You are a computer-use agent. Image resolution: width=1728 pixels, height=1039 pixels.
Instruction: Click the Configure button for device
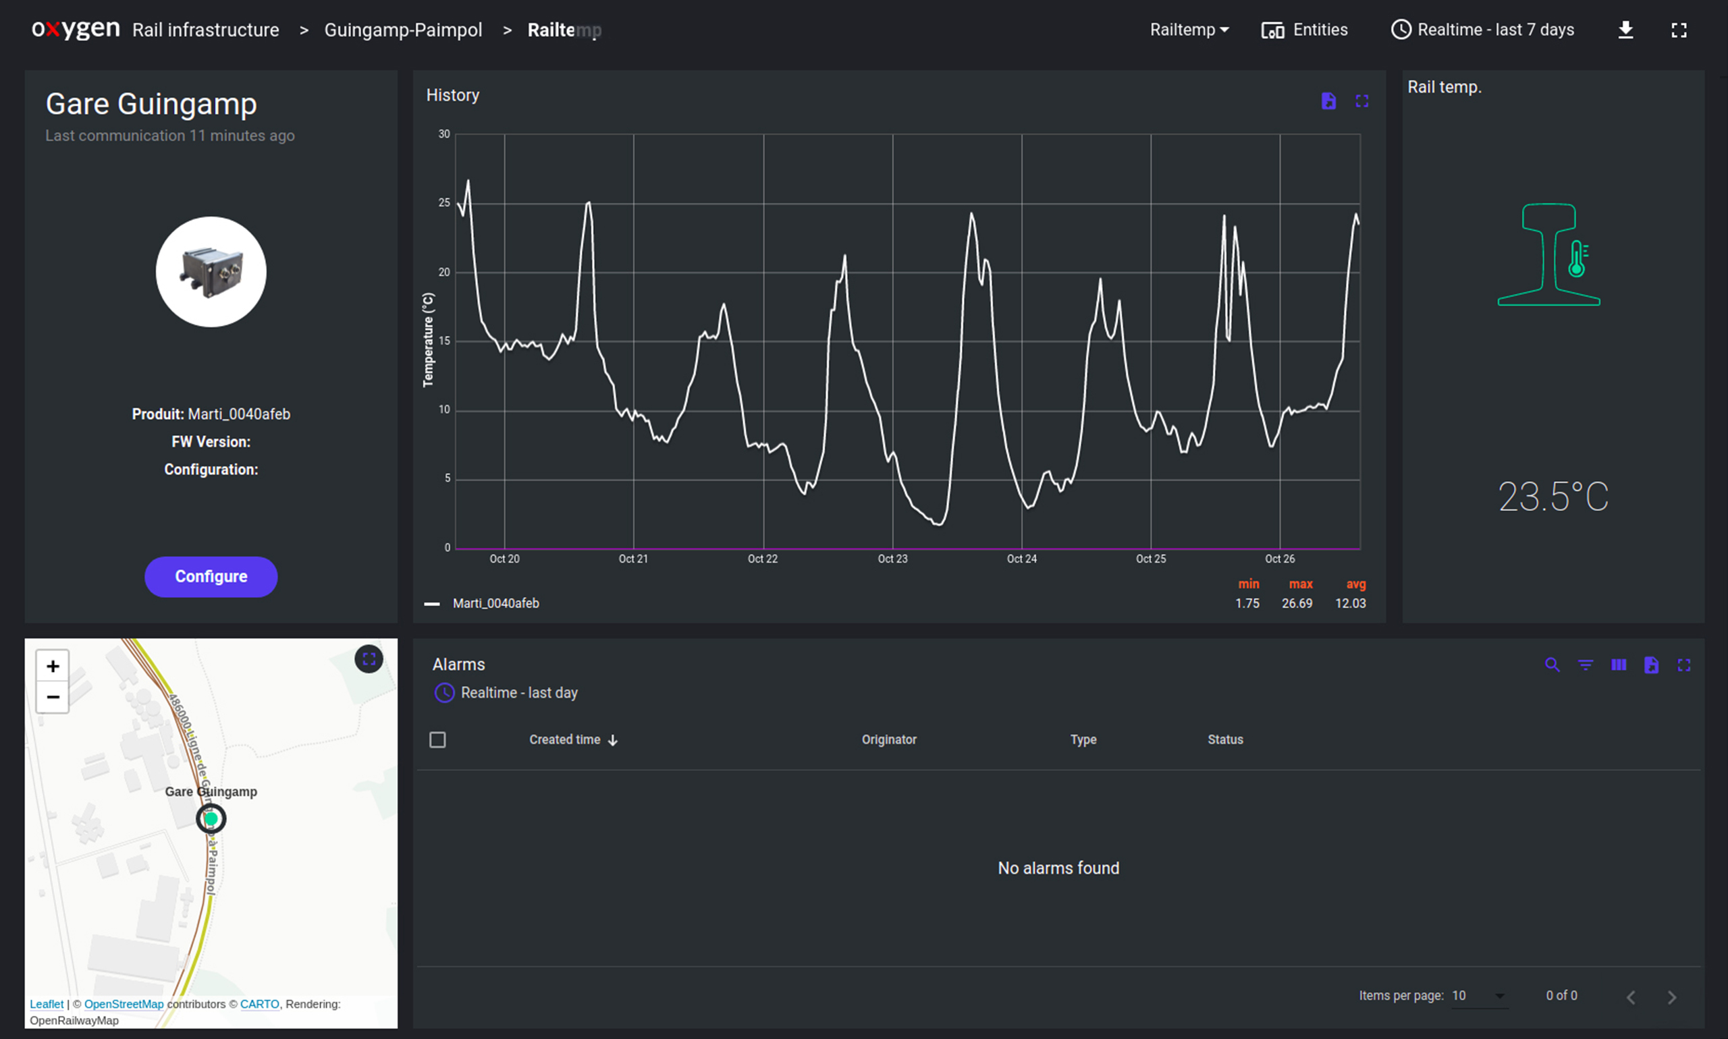211,576
